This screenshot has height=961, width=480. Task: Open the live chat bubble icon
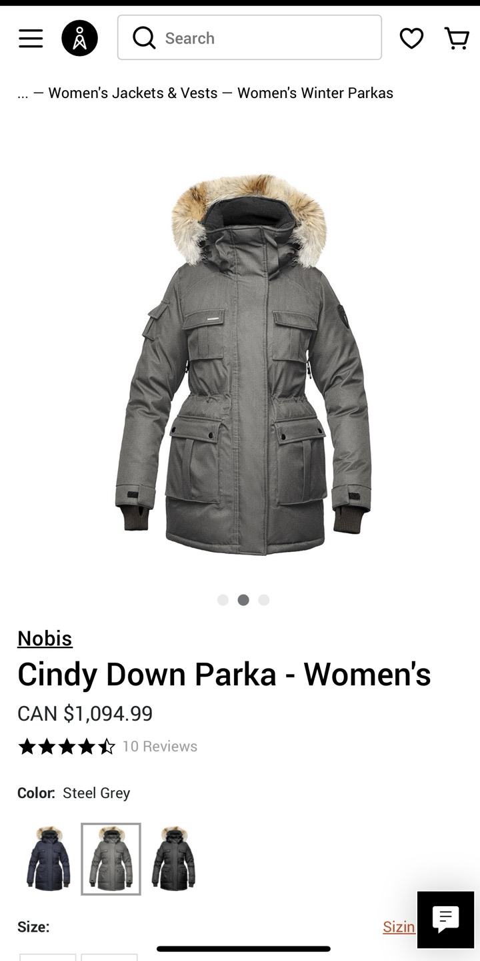click(445, 920)
